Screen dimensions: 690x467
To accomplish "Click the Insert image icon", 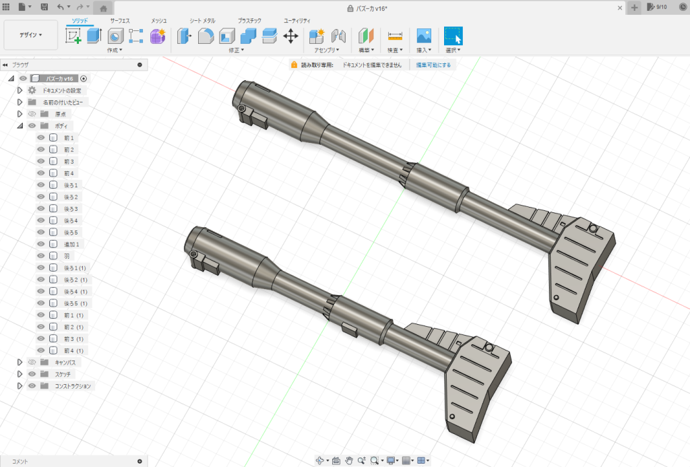I will 424,36.
